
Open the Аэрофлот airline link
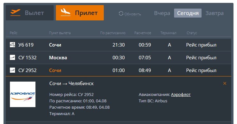181,95
